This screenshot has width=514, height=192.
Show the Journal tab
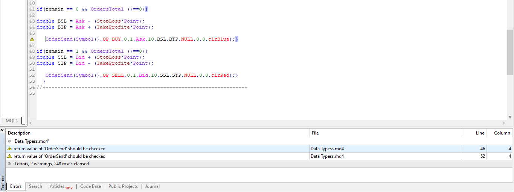click(x=153, y=186)
